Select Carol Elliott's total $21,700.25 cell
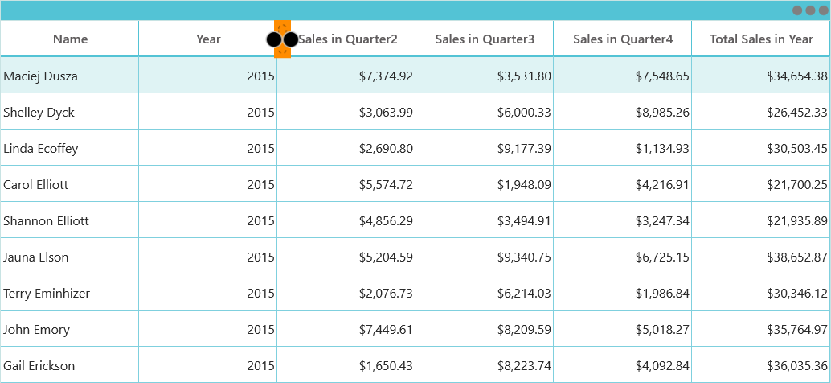This screenshot has height=383, width=831. coord(761,184)
